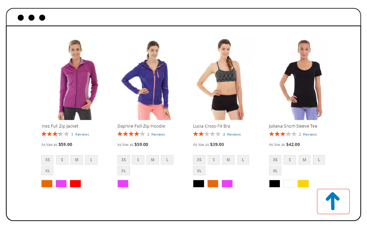Click the star rating for Juliana tee

(283, 134)
